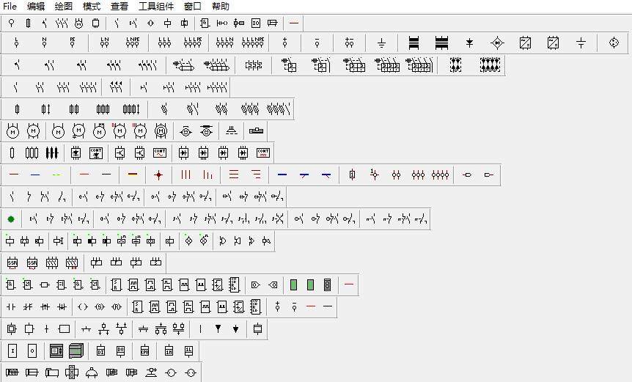This screenshot has width=632, height=382.
Task: Choose the green dashed wire line
Action: [x=57, y=175]
